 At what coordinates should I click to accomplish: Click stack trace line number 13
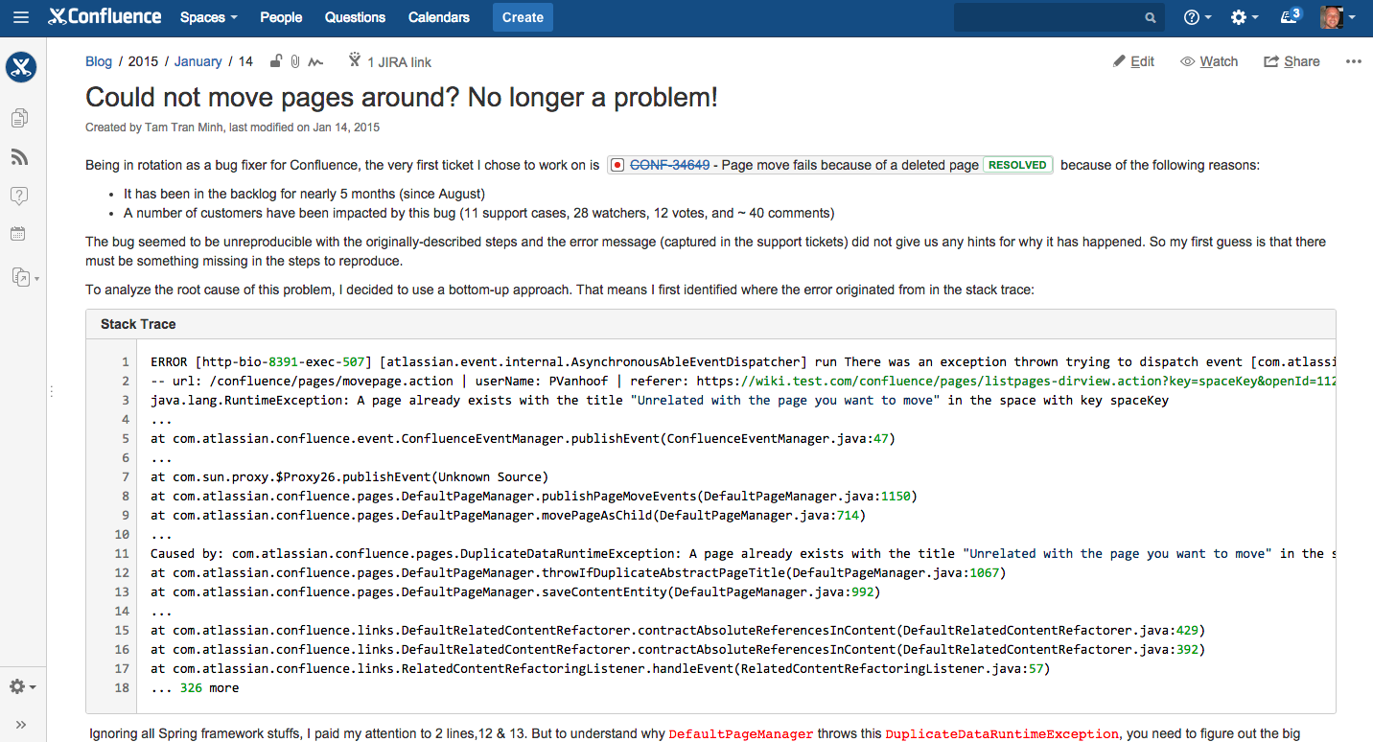click(x=122, y=591)
